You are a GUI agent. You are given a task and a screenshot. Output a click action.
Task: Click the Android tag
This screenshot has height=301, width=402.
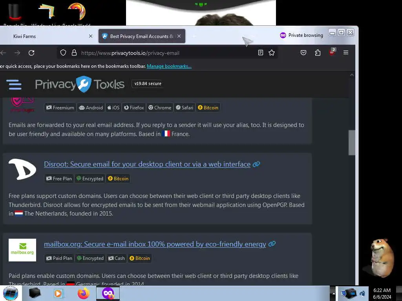coord(91,108)
